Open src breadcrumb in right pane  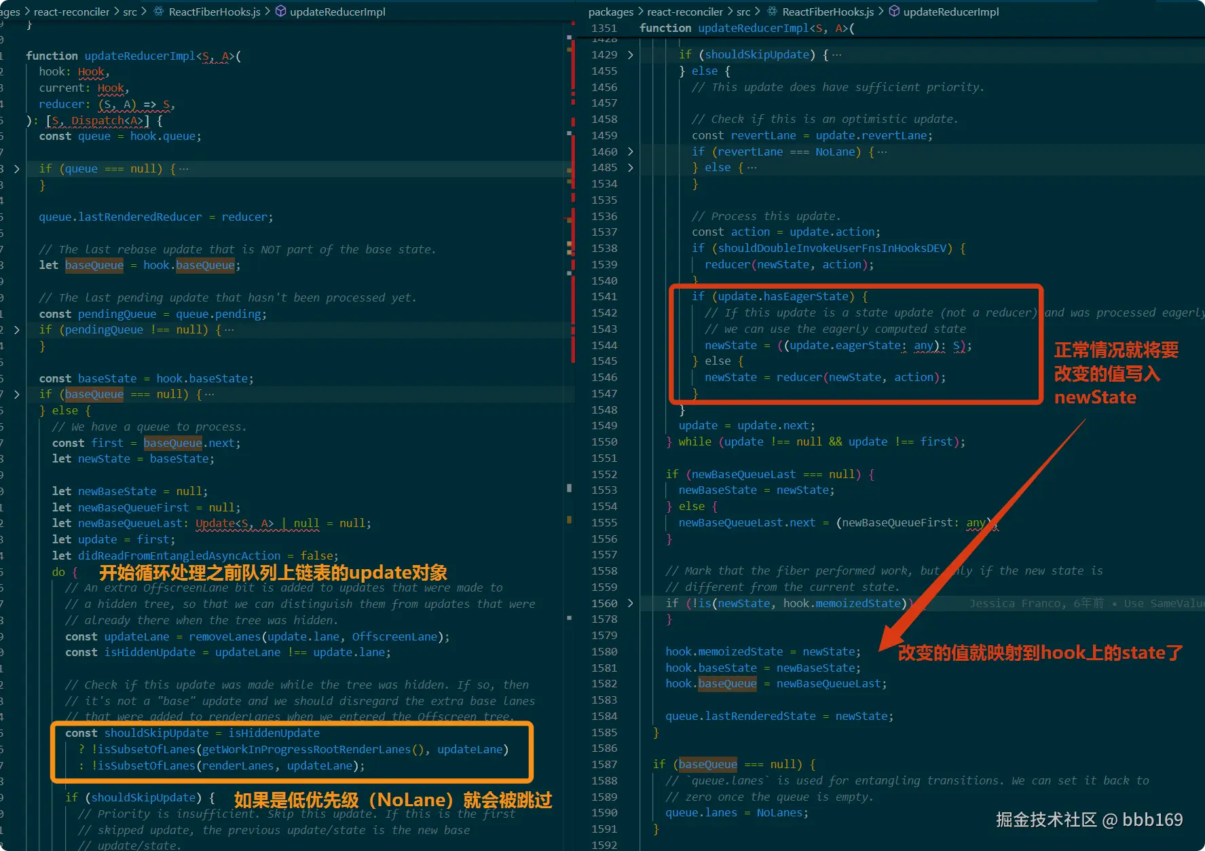click(743, 12)
